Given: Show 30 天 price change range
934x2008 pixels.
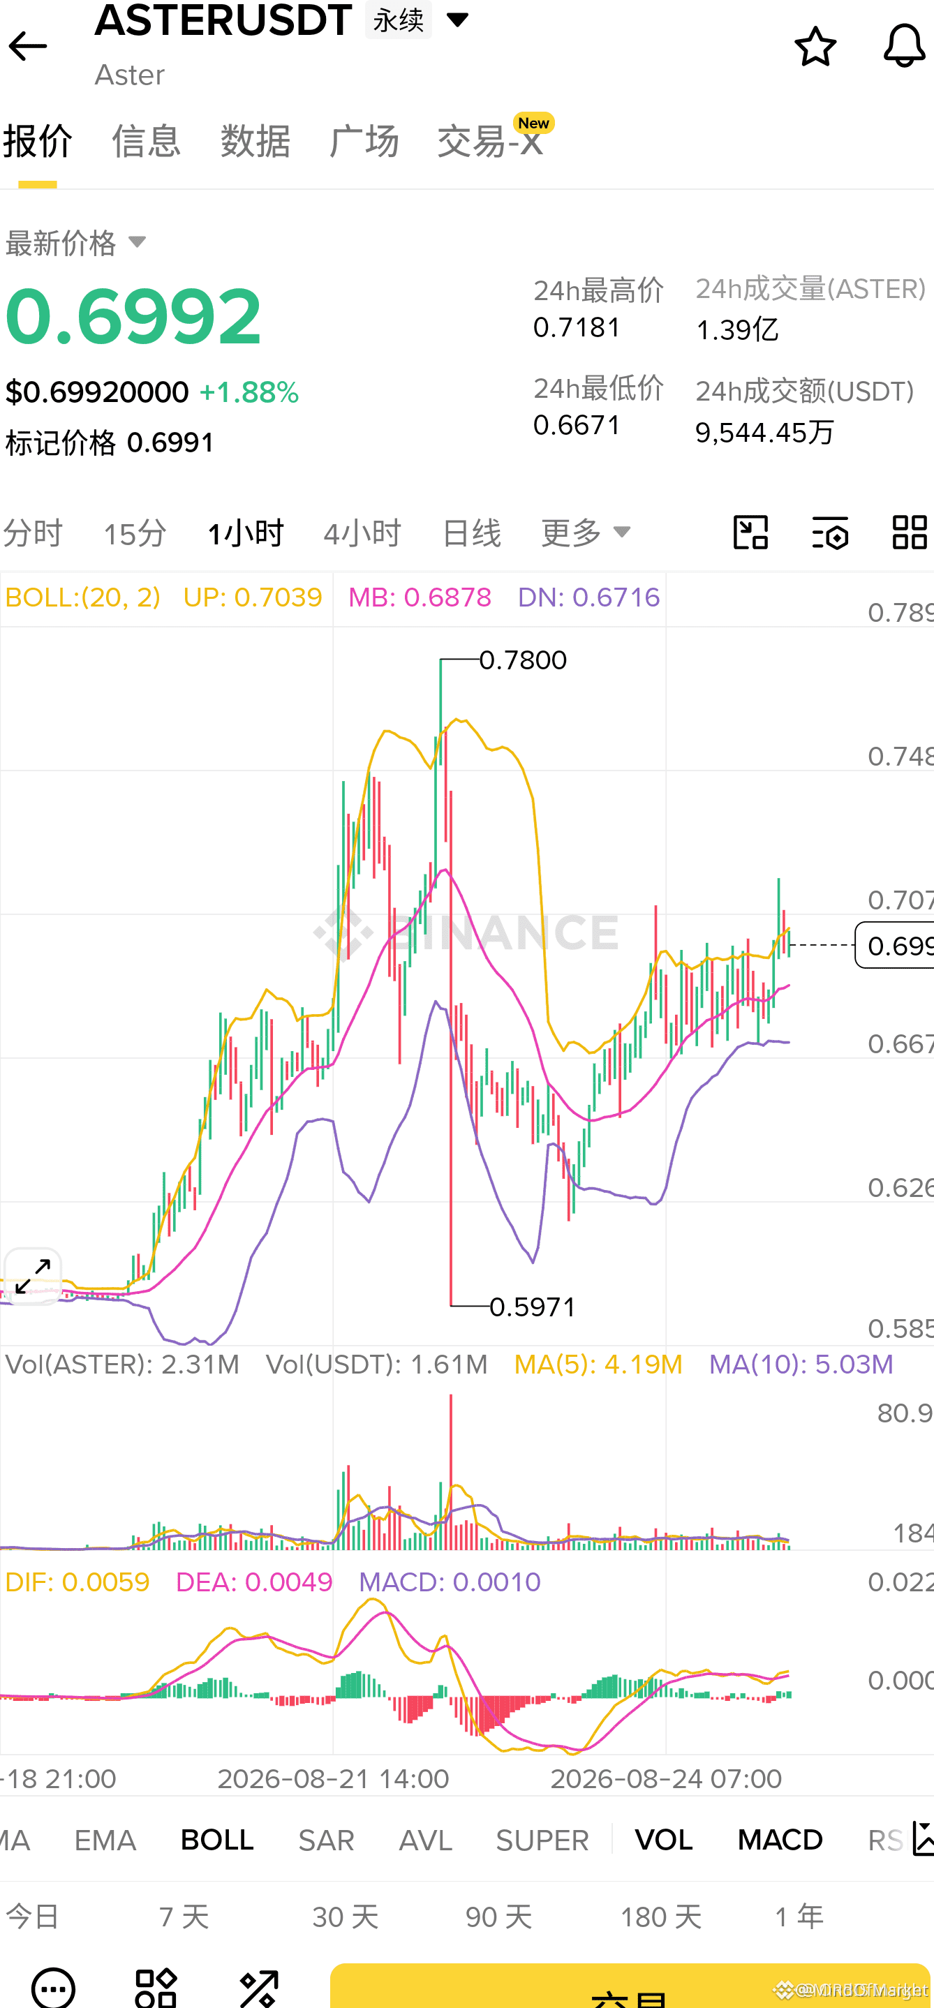Looking at the screenshot, I should coord(346,1917).
